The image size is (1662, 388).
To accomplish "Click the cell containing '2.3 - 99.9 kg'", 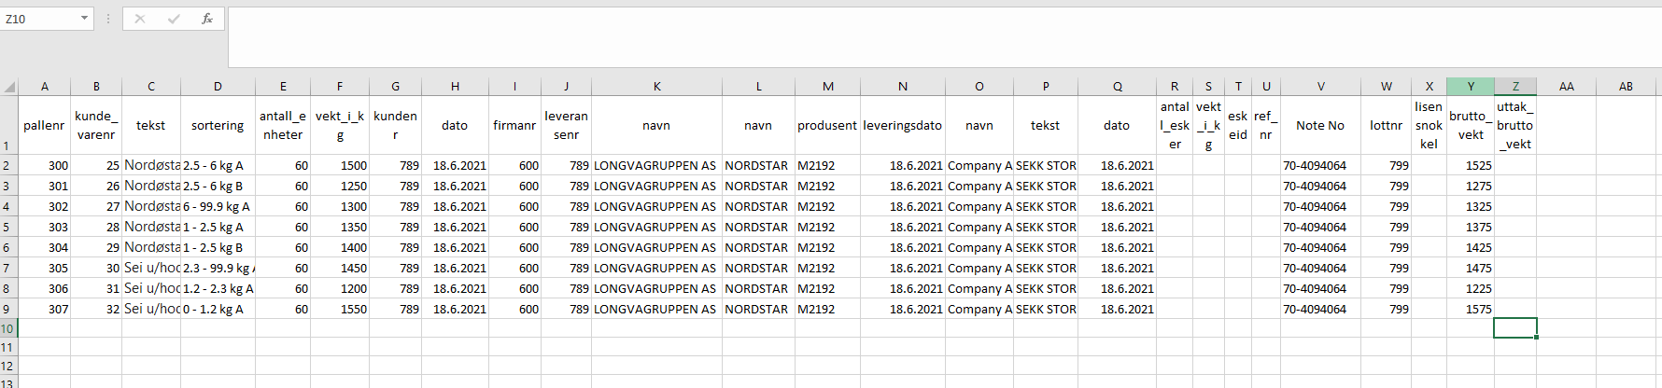I will (218, 268).
